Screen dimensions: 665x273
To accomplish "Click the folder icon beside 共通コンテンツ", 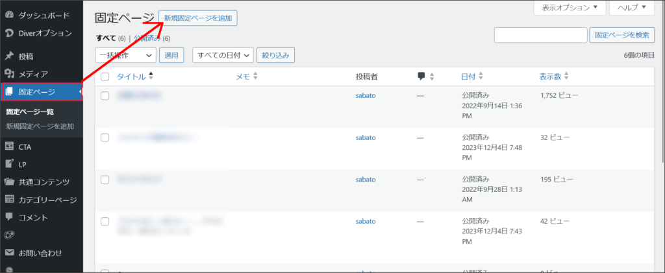I will 9,182.
